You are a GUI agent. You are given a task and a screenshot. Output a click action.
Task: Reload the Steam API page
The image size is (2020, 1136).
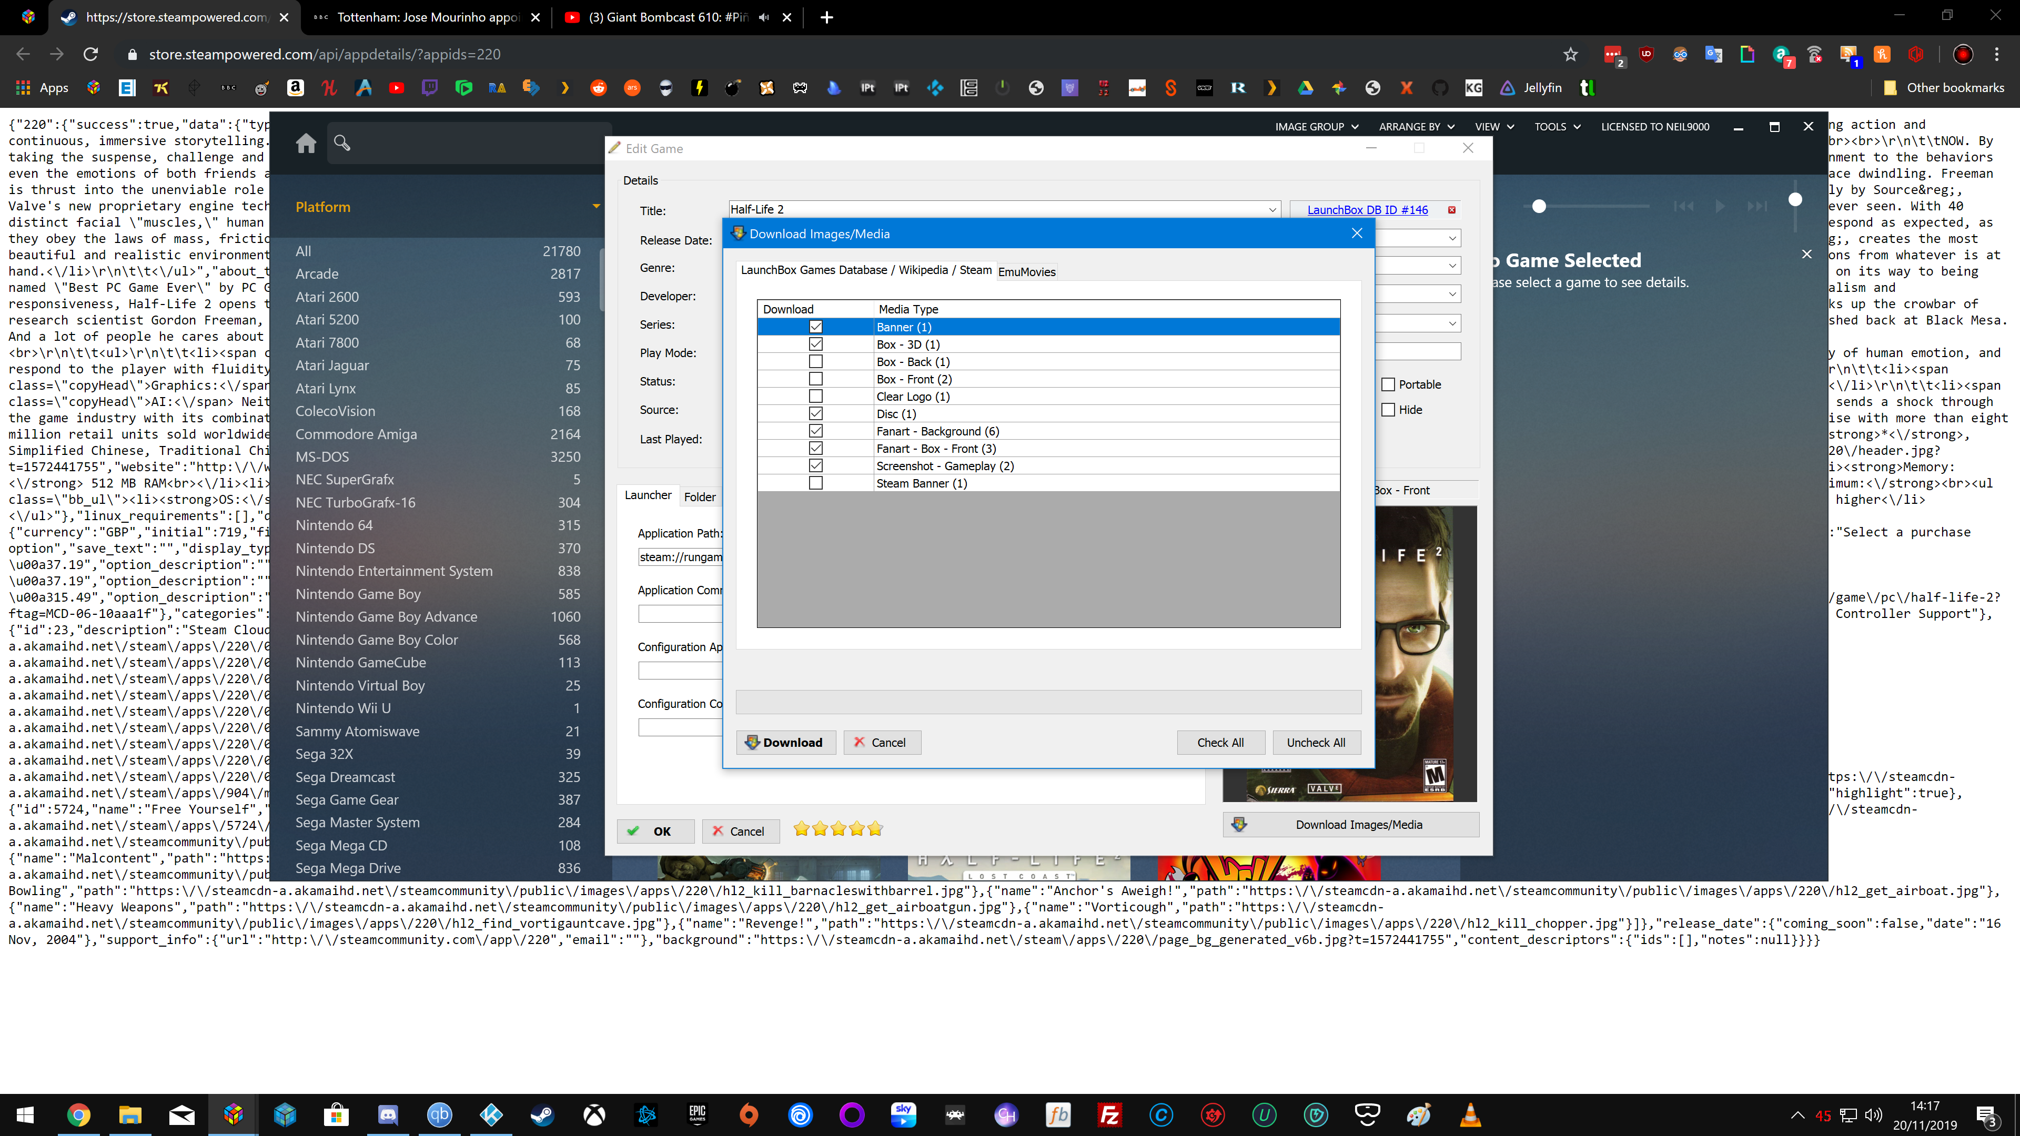pyautogui.click(x=91, y=54)
